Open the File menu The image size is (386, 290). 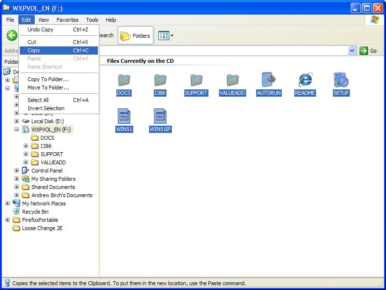pyautogui.click(x=10, y=20)
